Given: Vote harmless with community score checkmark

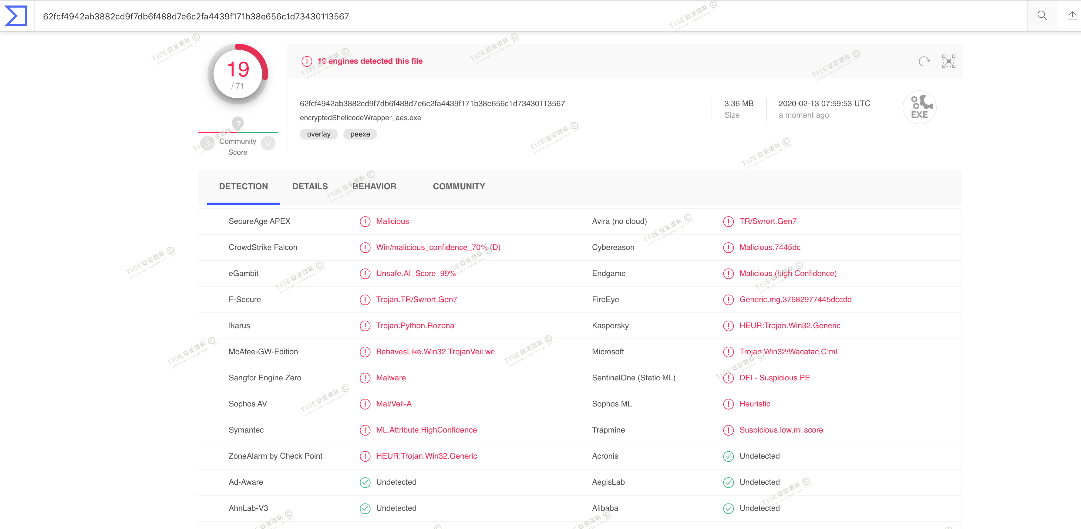Looking at the screenshot, I should (x=268, y=143).
